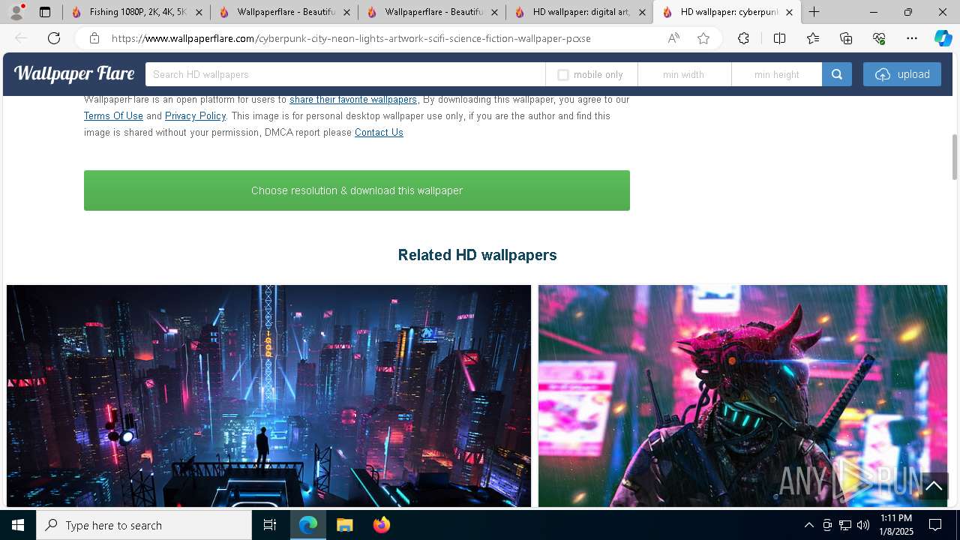
Task: Open the Favorites list
Action: coord(813,38)
